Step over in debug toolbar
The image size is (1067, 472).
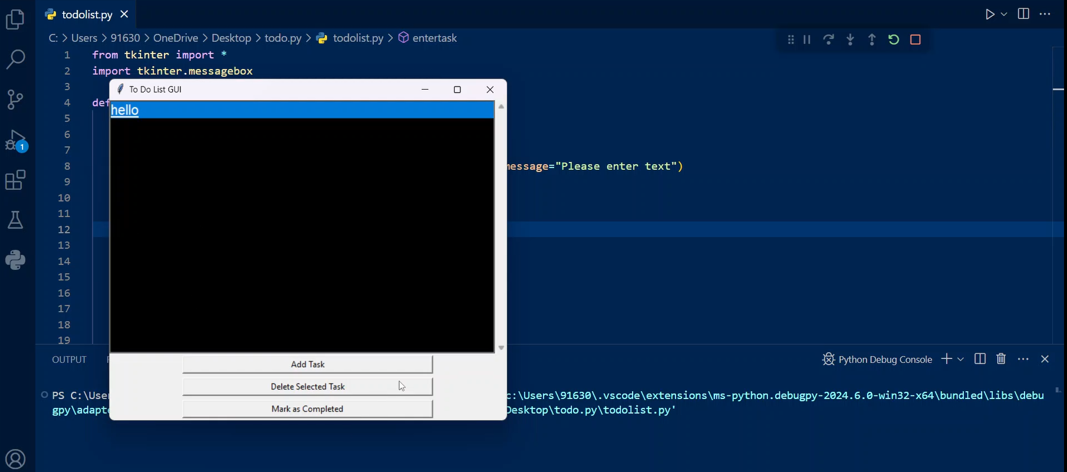coord(828,39)
